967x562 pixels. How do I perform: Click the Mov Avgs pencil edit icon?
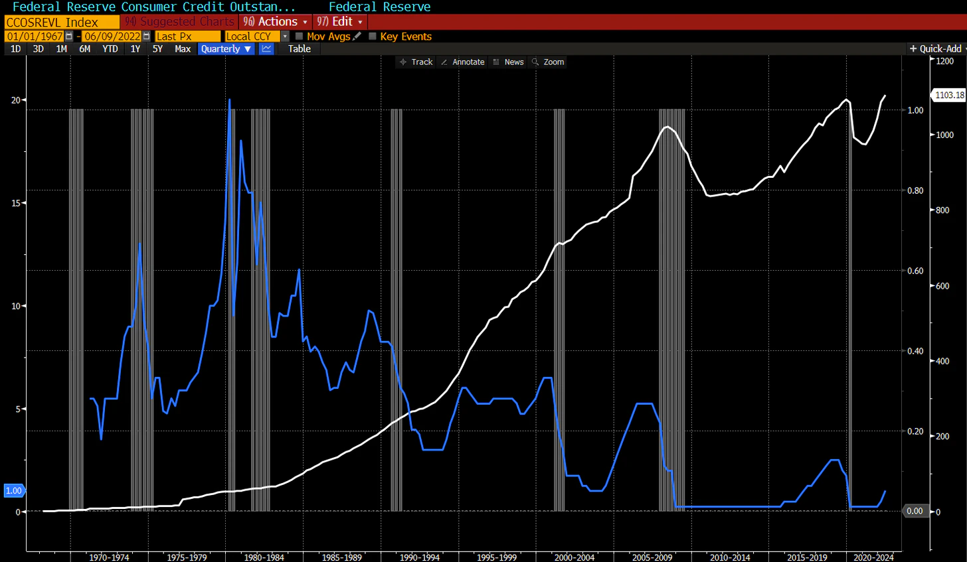[357, 36]
